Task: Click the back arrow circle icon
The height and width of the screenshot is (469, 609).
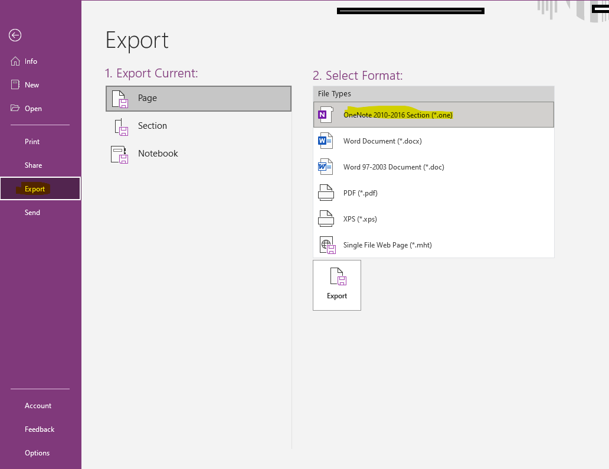Action: point(15,35)
